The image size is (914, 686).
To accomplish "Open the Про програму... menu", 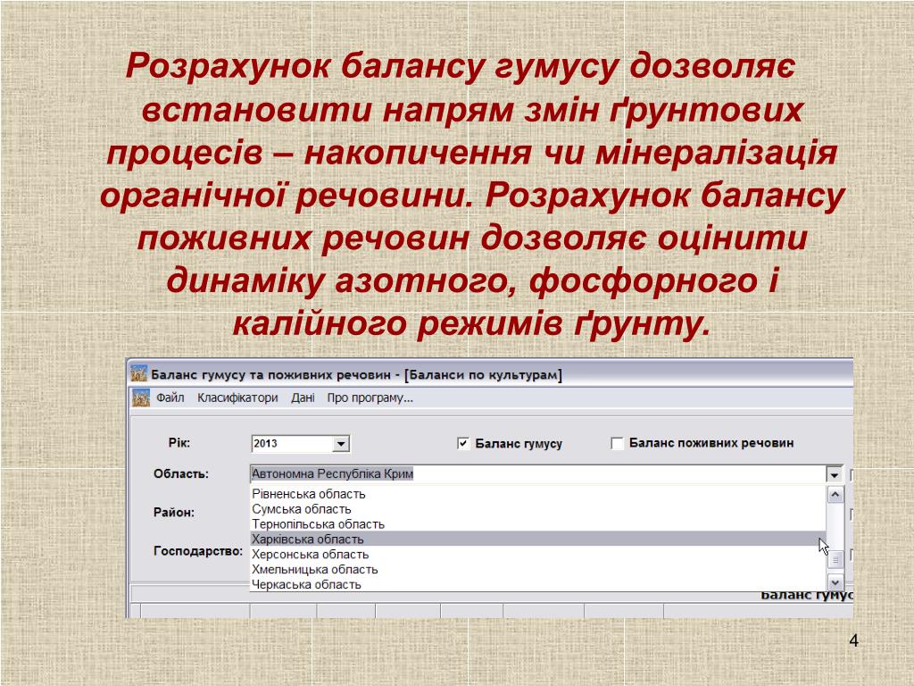I will tap(370, 397).
